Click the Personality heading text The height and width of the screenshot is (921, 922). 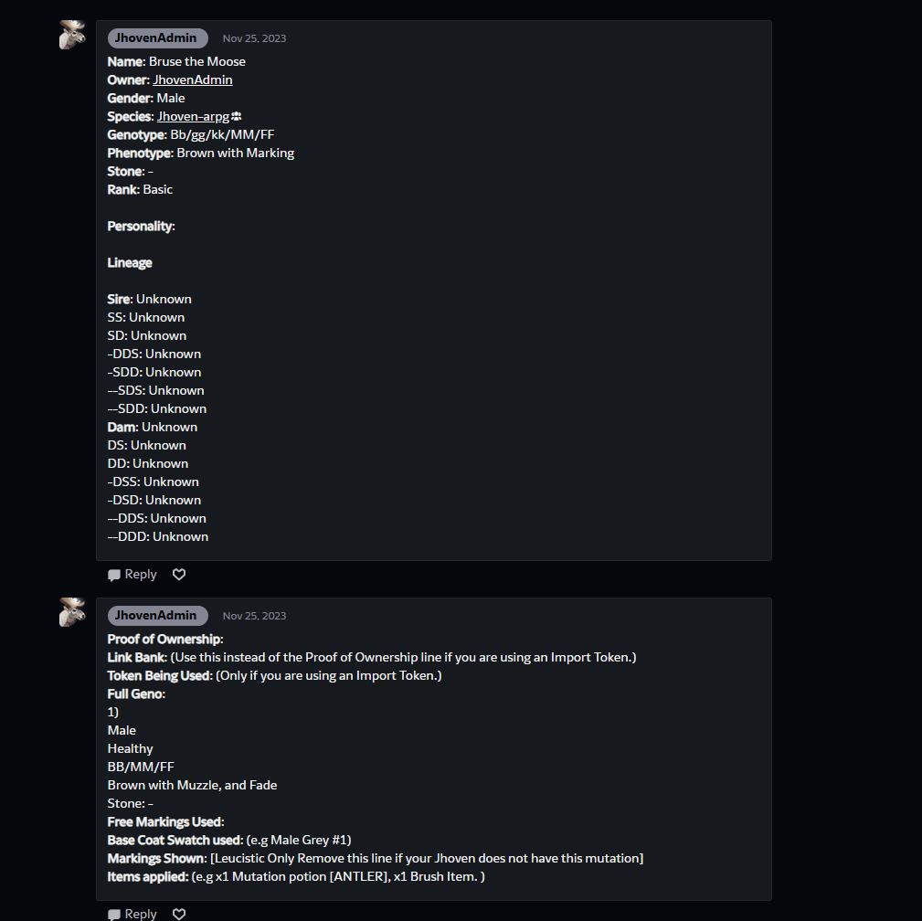tap(141, 226)
